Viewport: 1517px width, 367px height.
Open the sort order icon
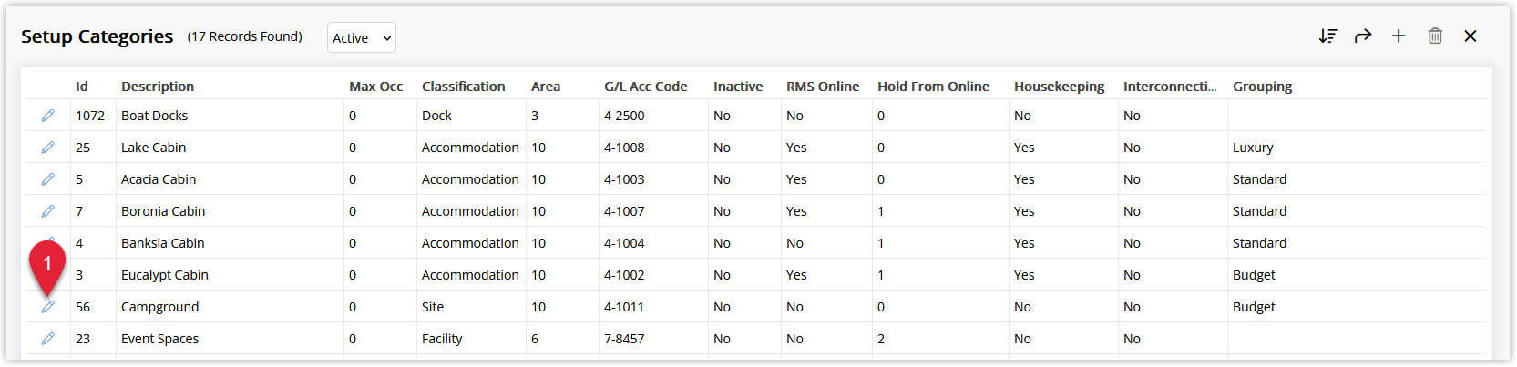pos(1327,36)
